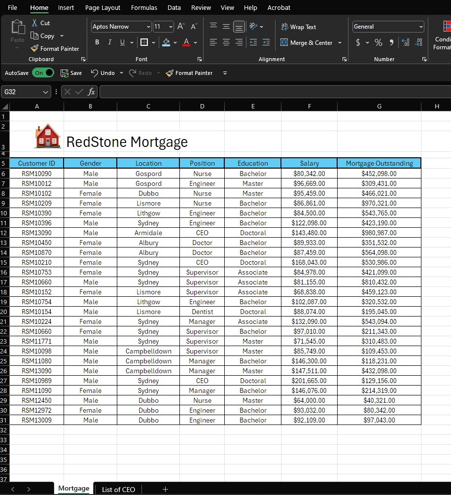
Task: Center text horizontally
Action: [226, 42]
